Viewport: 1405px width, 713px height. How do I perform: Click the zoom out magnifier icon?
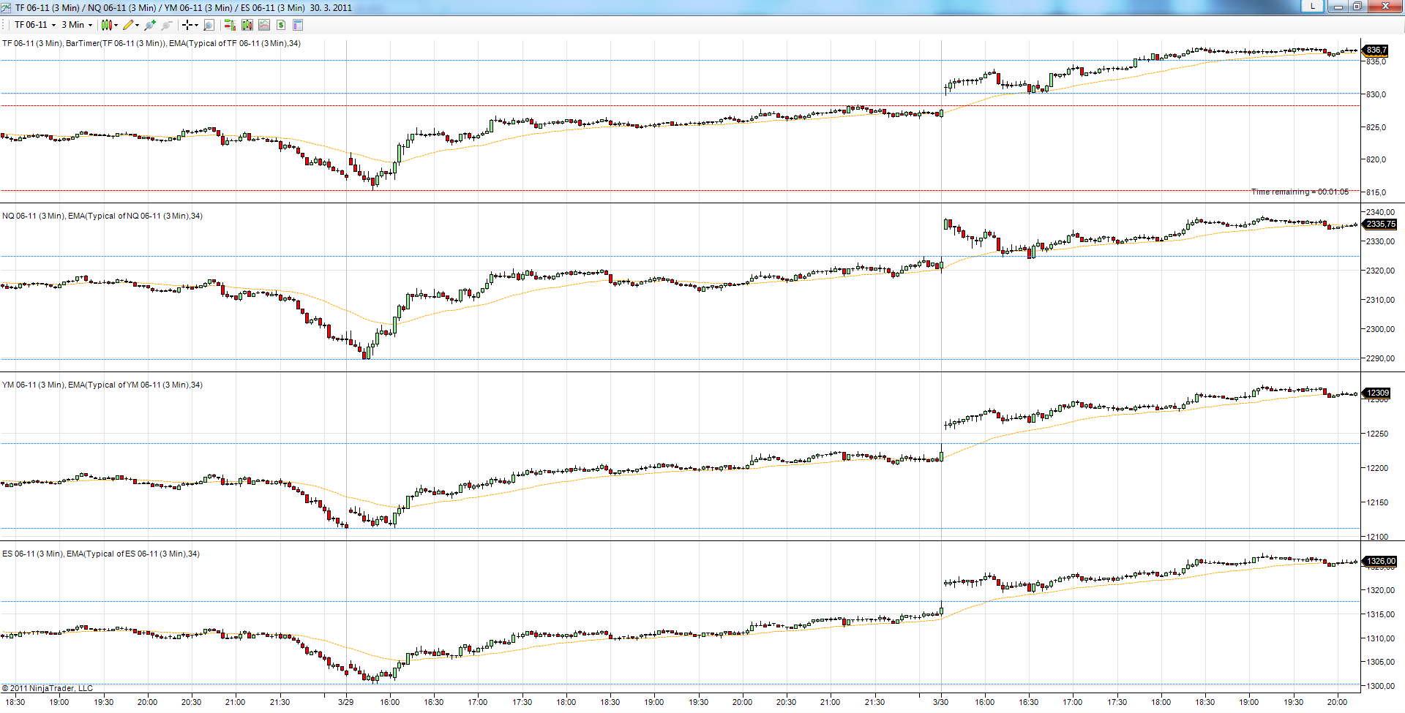[x=167, y=25]
